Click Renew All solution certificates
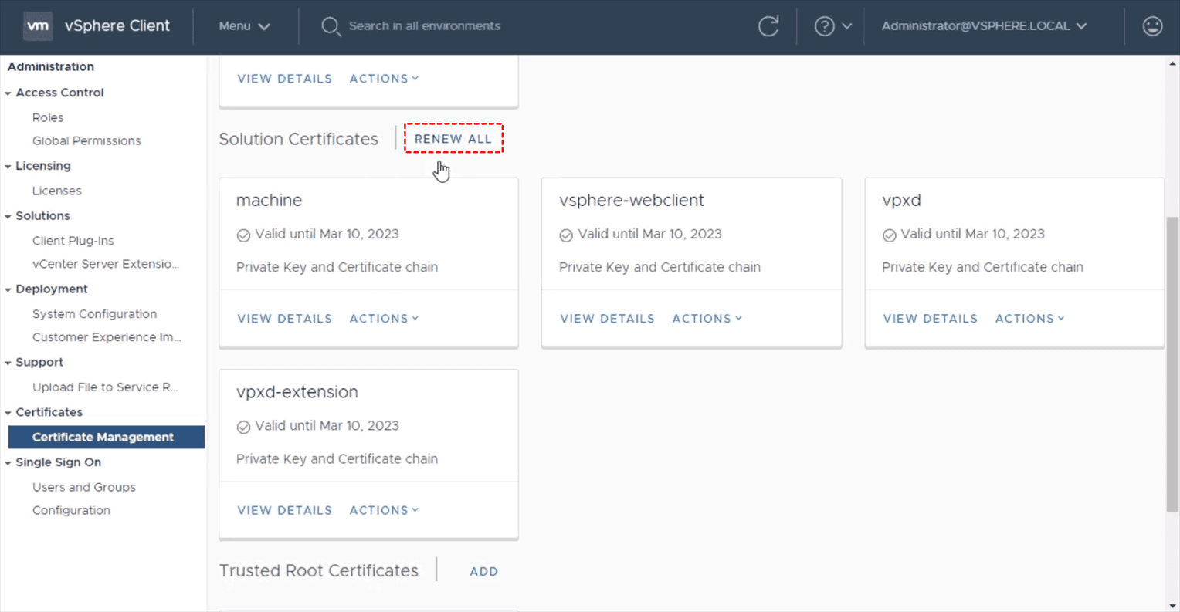The image size is (1180, 612). pos(453,139)
